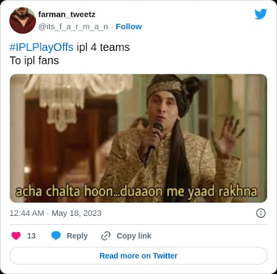Click the Reply text label
This screenshot has width=277, height=274.
(x=77, y=236)
